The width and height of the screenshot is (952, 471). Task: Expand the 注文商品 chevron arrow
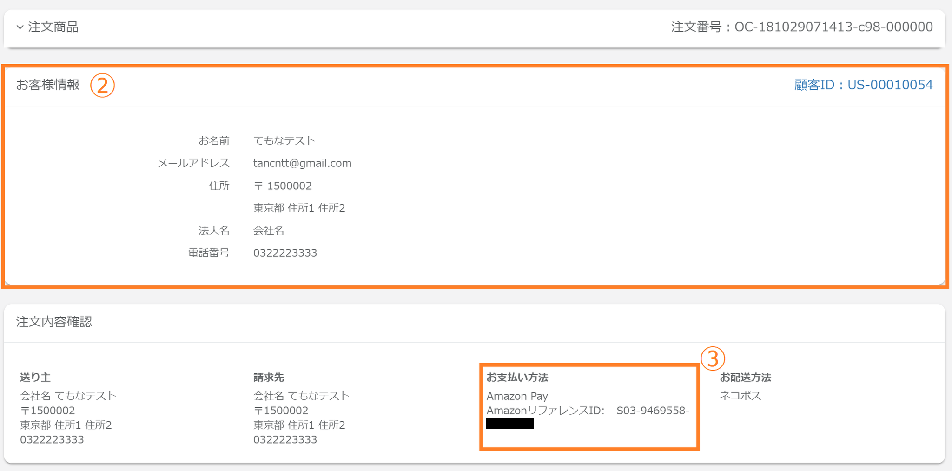20,27
